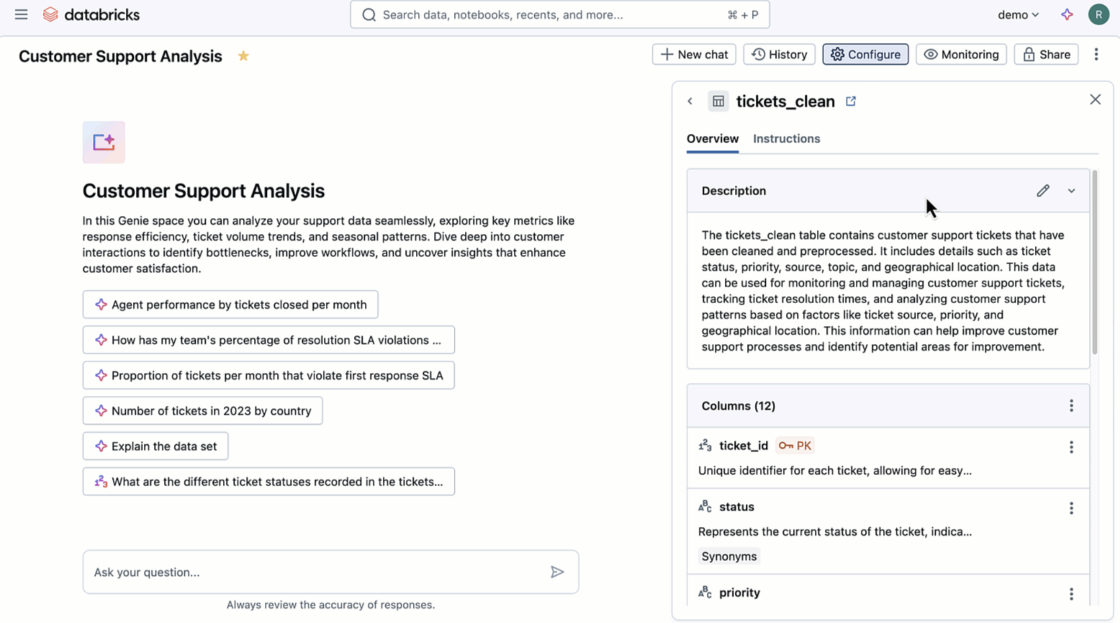Click the Databricks Assistant sparkle icon
The width and height of the screenshot is (1120, 623).
pyautogui.click(x=1067, y=14)
